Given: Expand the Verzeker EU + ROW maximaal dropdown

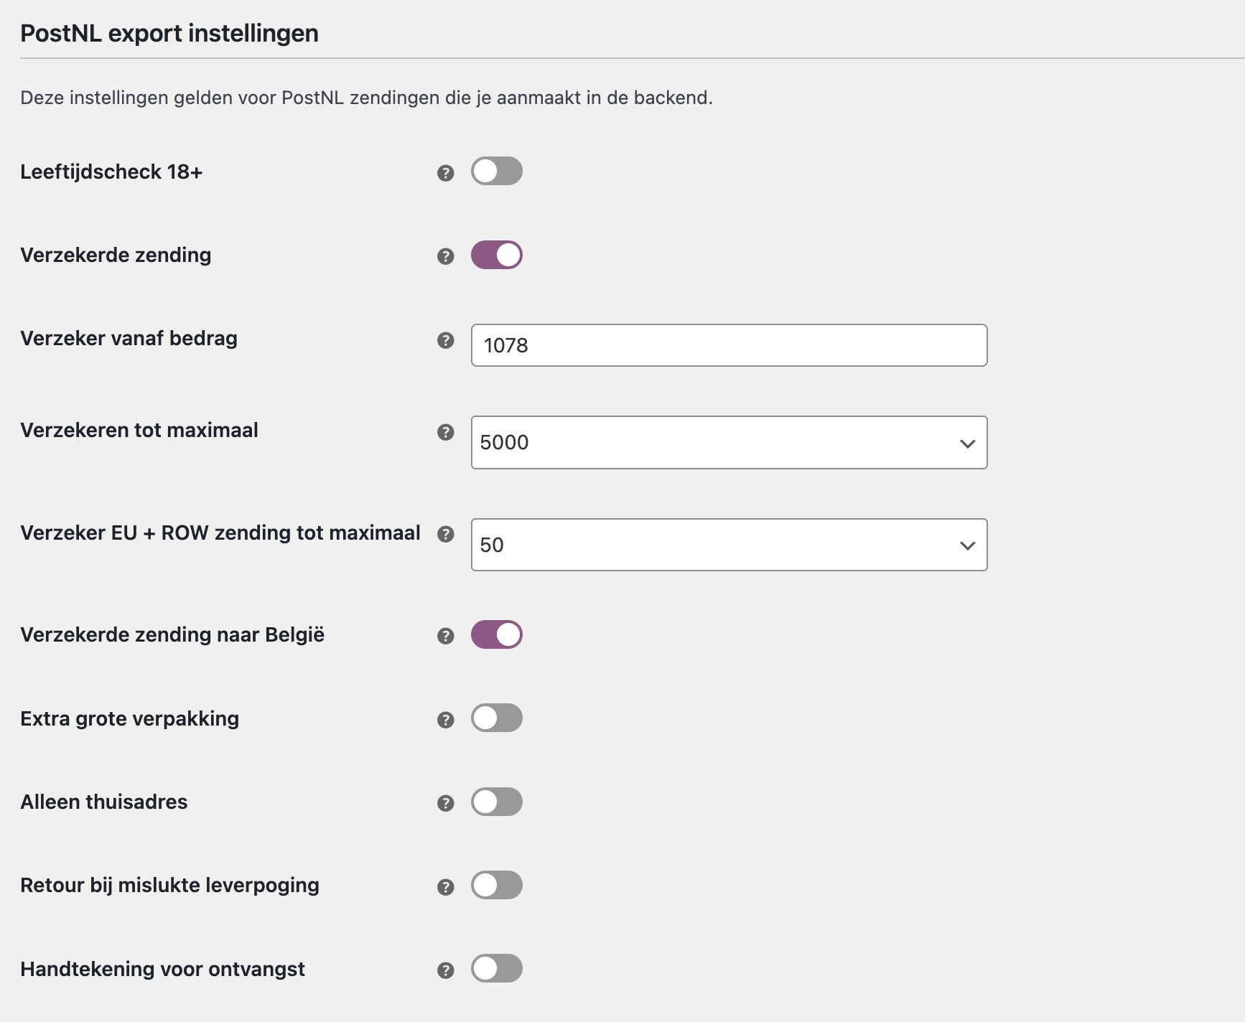Looking at the screenshot, I should point(969,545).
